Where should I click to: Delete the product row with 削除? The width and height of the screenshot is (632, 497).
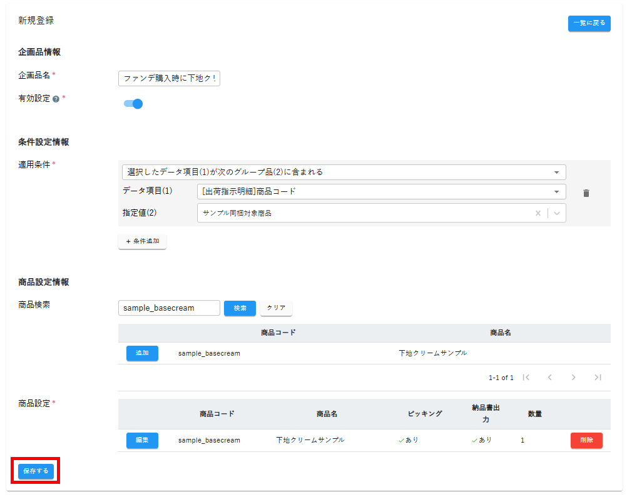tap(586, 440)
